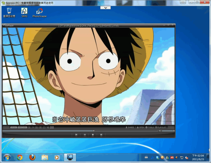
Task: Click the second status badge left of the time
Action: click(20, 127)
